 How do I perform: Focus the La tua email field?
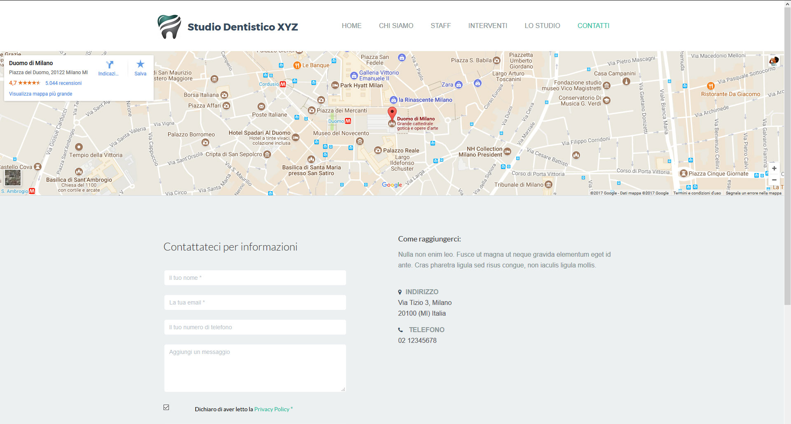[x=255, y=302]
